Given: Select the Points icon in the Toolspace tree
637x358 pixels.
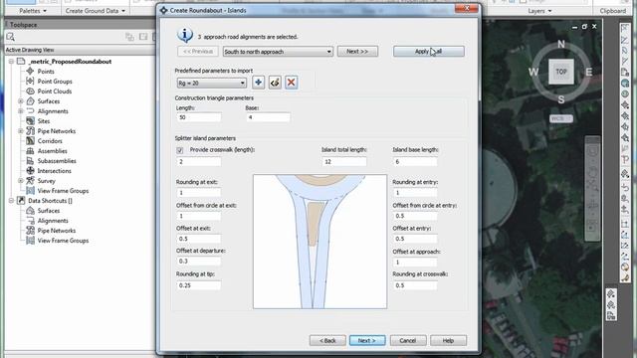Looking at the screenshot, I should (x=30, y=71).
